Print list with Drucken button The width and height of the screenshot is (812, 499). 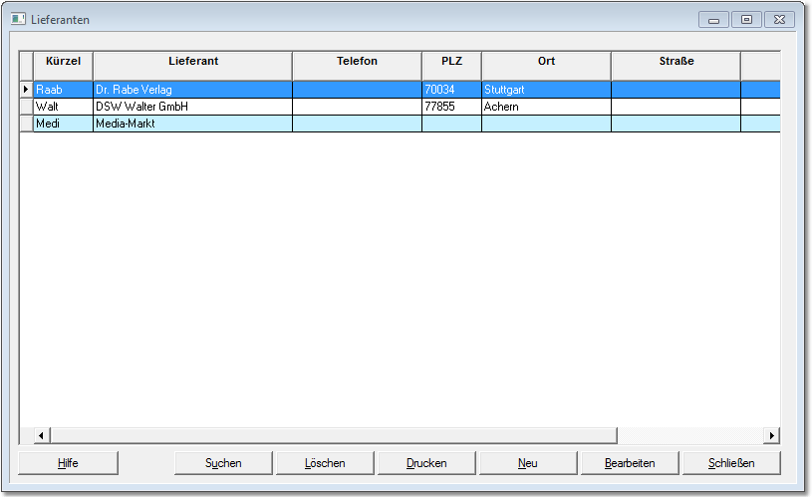[x=426, y=463]
